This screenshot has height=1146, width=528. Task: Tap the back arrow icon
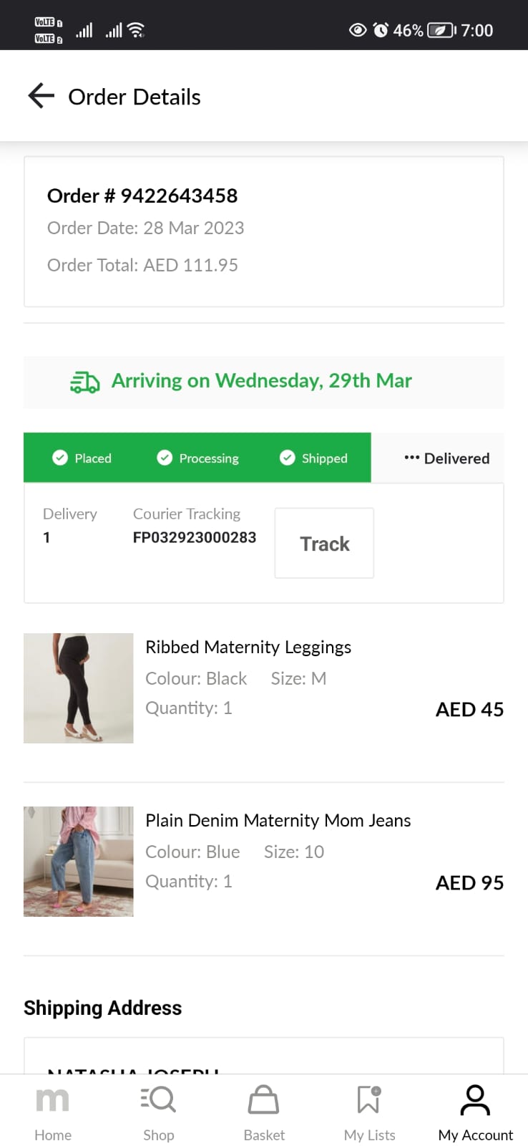click(x=41, y=96)
